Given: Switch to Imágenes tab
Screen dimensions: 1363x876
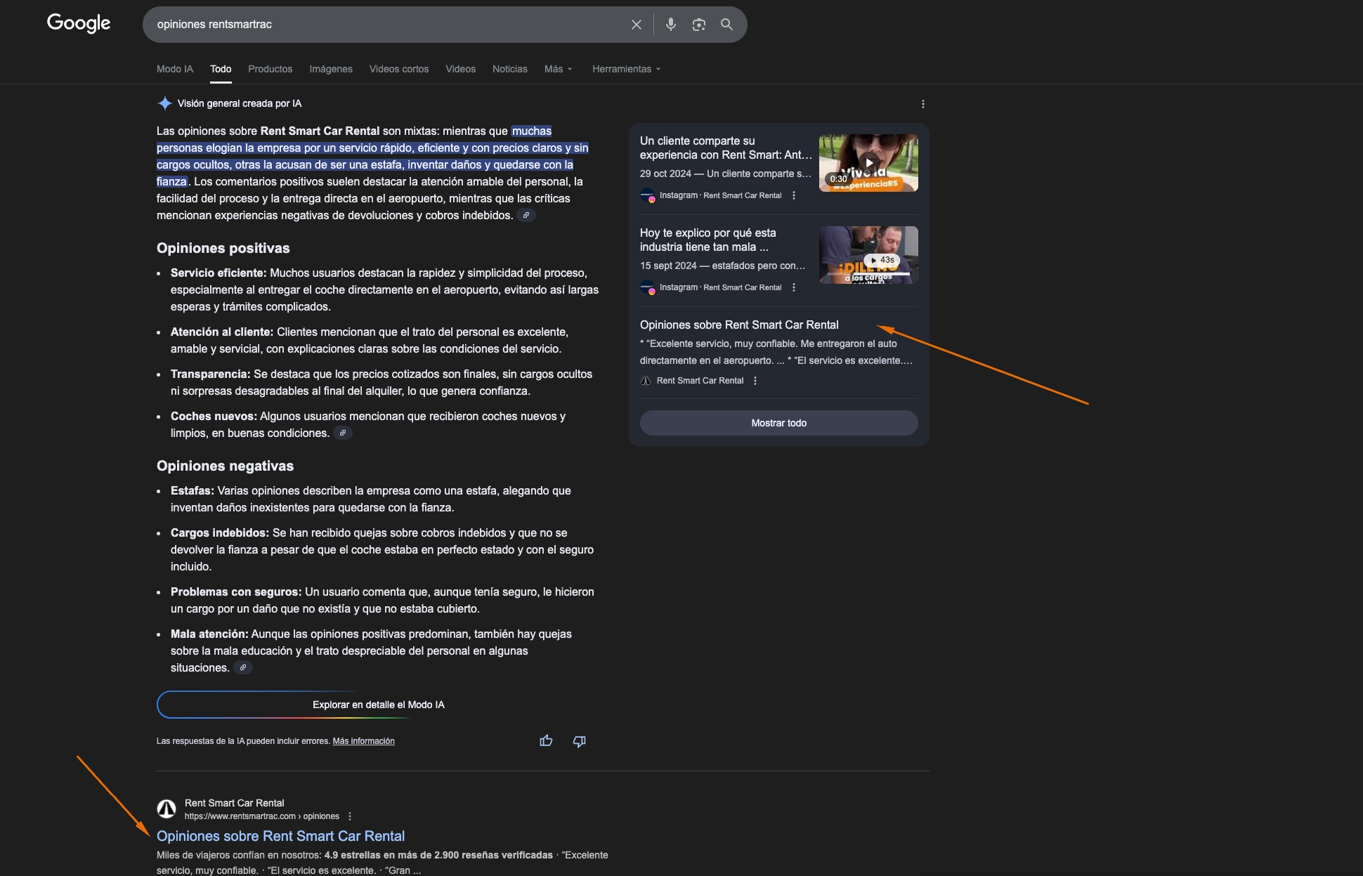Looking at the screenshot, I should (x=331, y=69).
